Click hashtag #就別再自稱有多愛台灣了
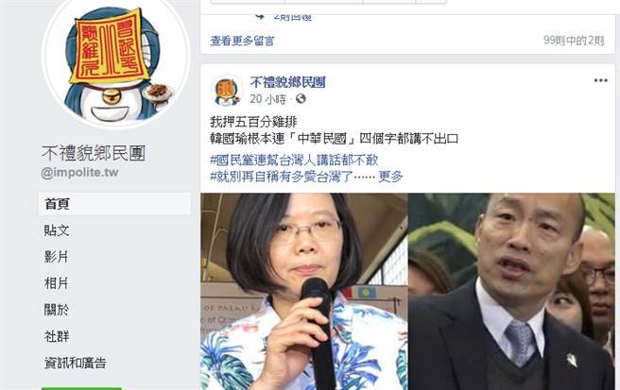The width and height of the screenshot is (620, 390). (282, 177)
